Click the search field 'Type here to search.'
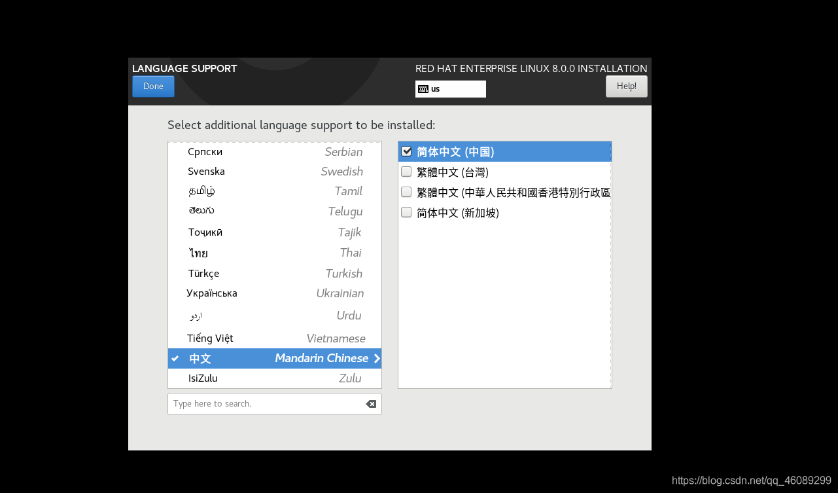 point(275,404)
